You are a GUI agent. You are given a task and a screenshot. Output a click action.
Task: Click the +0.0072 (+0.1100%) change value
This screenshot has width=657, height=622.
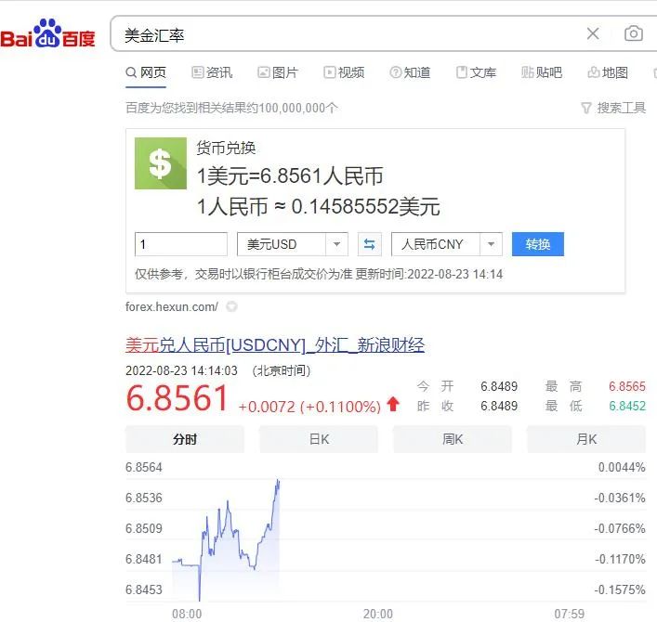pos(309,407)
